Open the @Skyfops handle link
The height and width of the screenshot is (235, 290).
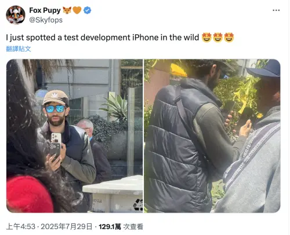coord(46,20)
